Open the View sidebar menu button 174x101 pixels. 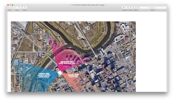pyautogui.click(x=9, y=8)
